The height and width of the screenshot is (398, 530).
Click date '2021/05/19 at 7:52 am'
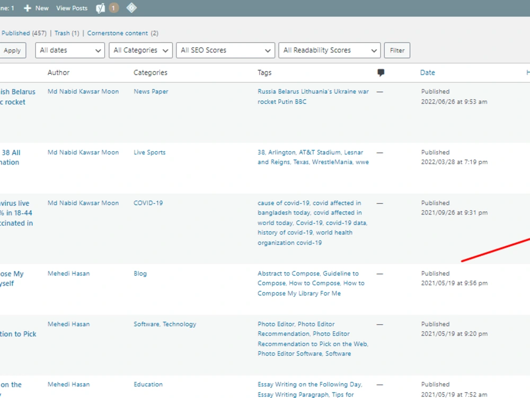(454, 394)
